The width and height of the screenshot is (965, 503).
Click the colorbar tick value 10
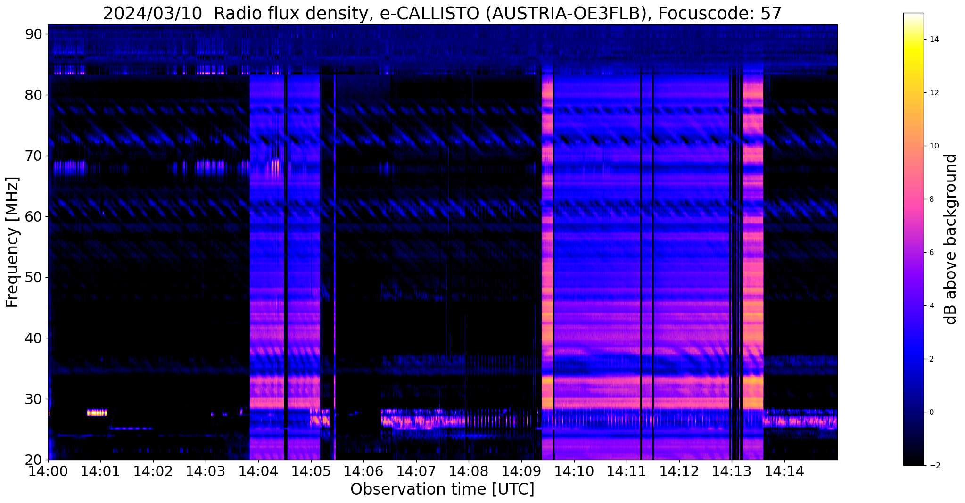(933, 146)
